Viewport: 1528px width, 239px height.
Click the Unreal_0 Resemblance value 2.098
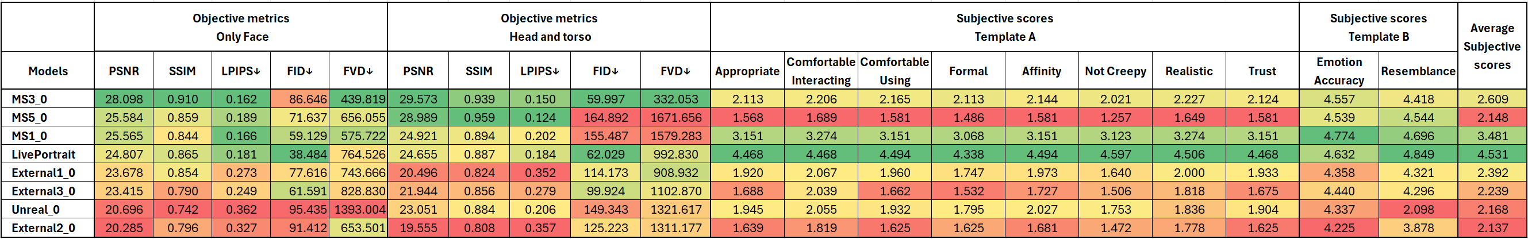(x=1418, y=209)
